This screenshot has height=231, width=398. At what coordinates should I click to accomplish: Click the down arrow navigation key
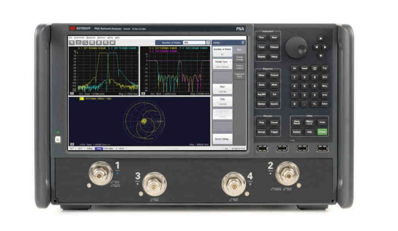[320, 56]
